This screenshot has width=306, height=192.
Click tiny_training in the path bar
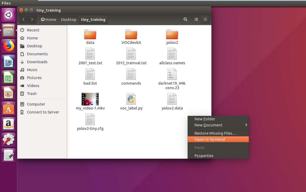93,20
